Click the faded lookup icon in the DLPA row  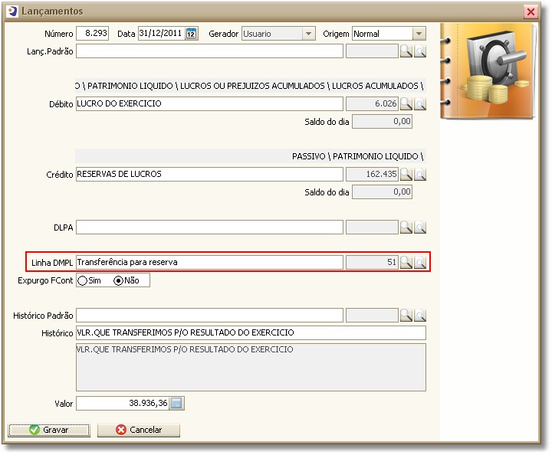pyautogui.click(x=419, y=227)
